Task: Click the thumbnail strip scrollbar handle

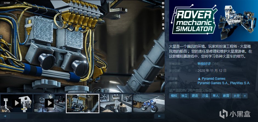Action: point(19,116)
